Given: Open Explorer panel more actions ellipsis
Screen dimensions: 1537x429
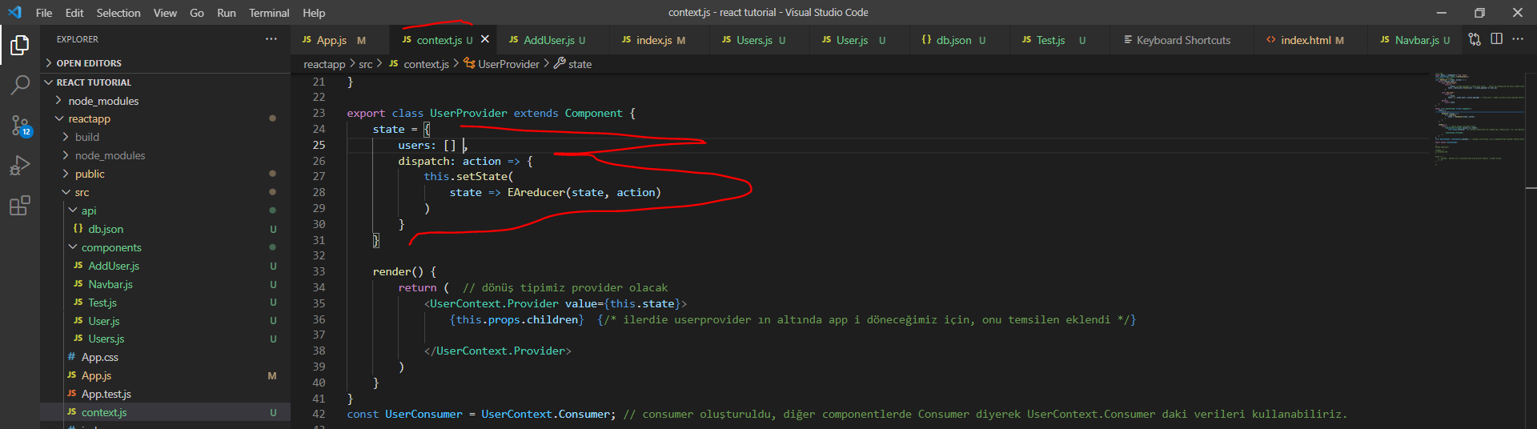Looking at the screenshot, I should (x=271, y=39).
